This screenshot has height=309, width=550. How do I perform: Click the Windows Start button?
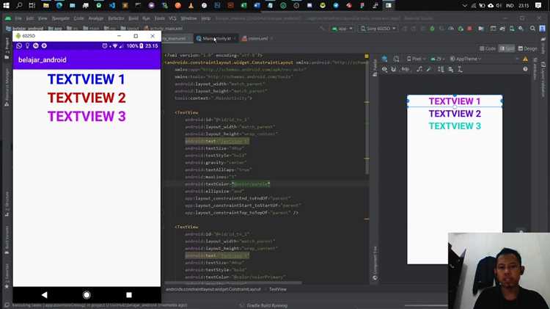pos(6,5)
